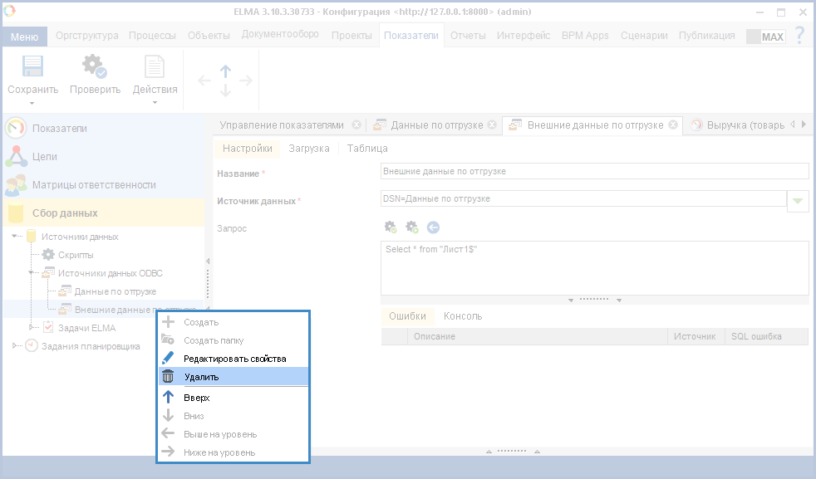816x479 pixels.
Task: Click the Действия document icon
Action: pos(155,67)
